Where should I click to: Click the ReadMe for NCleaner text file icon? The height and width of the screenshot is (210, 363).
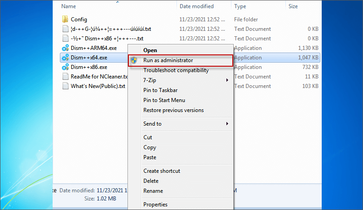point(65,76)
